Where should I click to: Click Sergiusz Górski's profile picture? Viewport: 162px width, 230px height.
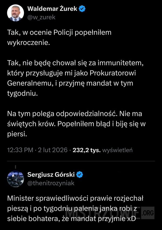tap(15, 179)
